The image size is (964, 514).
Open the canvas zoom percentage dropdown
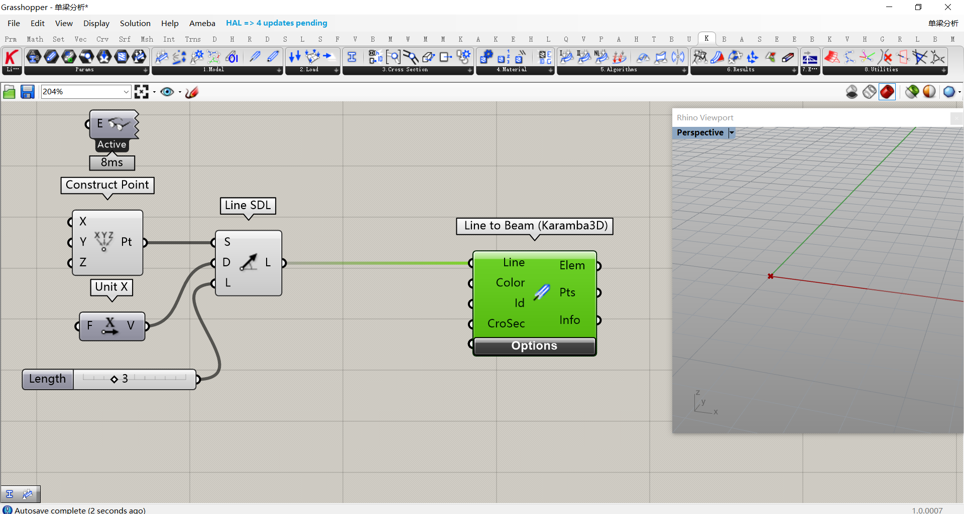pyautogui.click(x=126, y=92)
